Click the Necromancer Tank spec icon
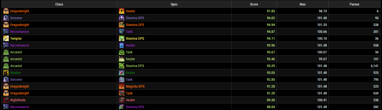382x110 pixels. point(122,32)
